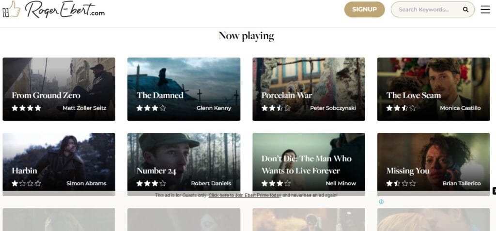Screen dimensions: 496x231
Task: Click the Now playing heading
Action: 247,36
